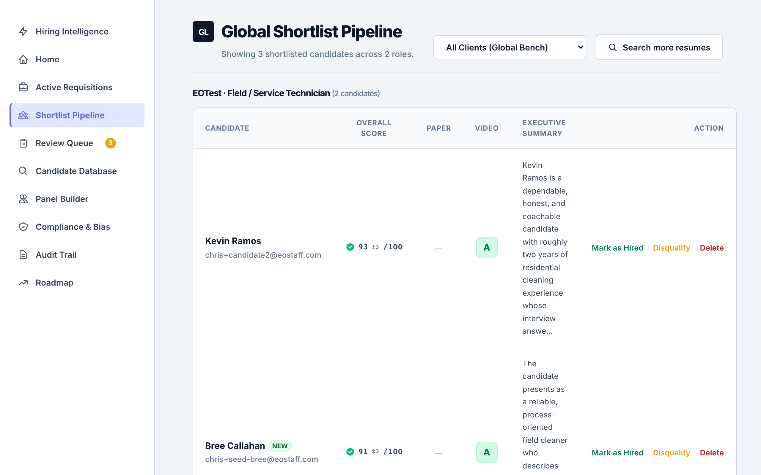The image size is (761, 475).
Task: Click the Audit Trail document icon
Action: pos(23,254)
